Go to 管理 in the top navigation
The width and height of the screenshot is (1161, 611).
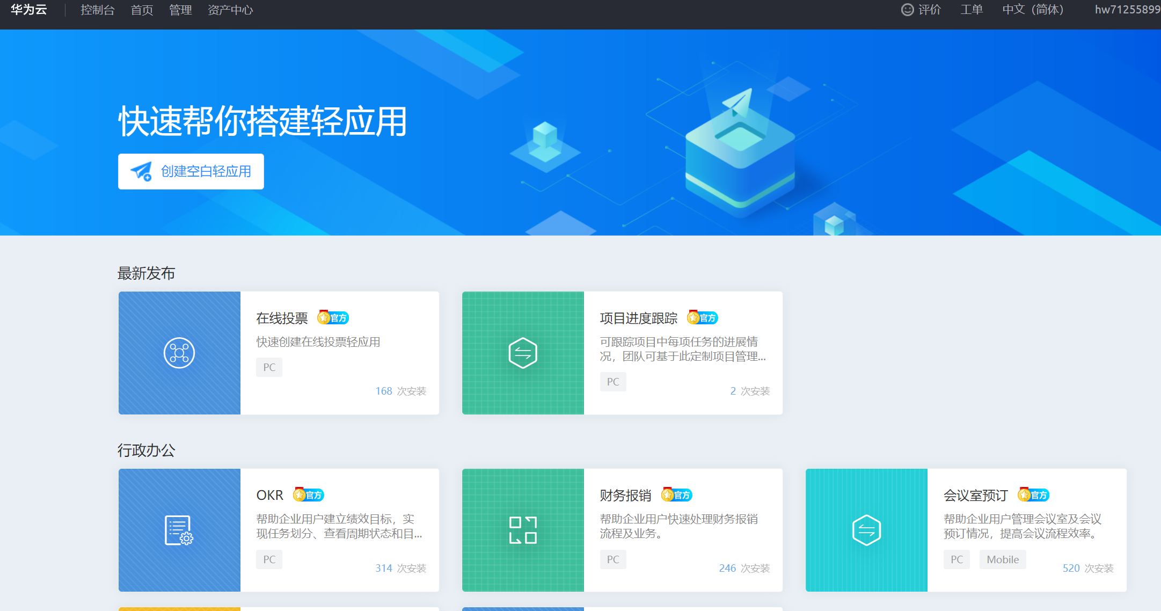click(x=180, y=10)
